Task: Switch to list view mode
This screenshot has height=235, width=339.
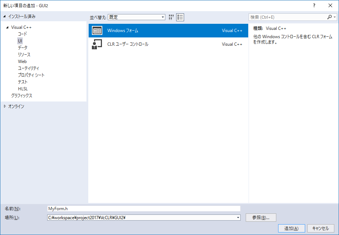Action: point(180,17)
